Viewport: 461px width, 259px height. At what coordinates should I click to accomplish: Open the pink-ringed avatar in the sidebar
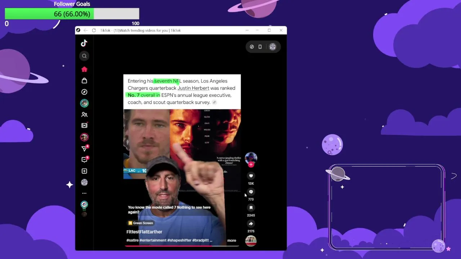(x=84, y=137)
